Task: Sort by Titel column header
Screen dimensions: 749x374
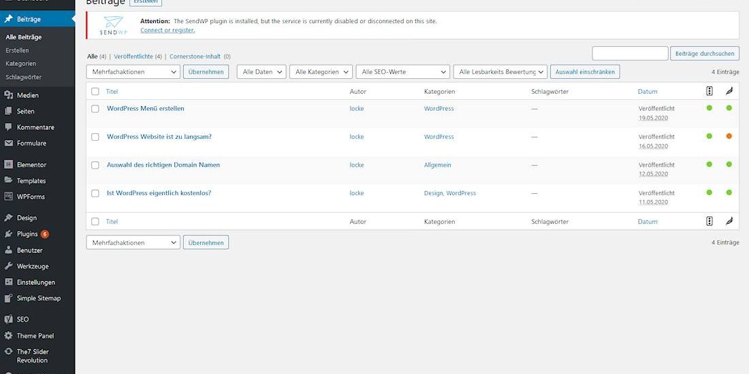Action: 112,92
